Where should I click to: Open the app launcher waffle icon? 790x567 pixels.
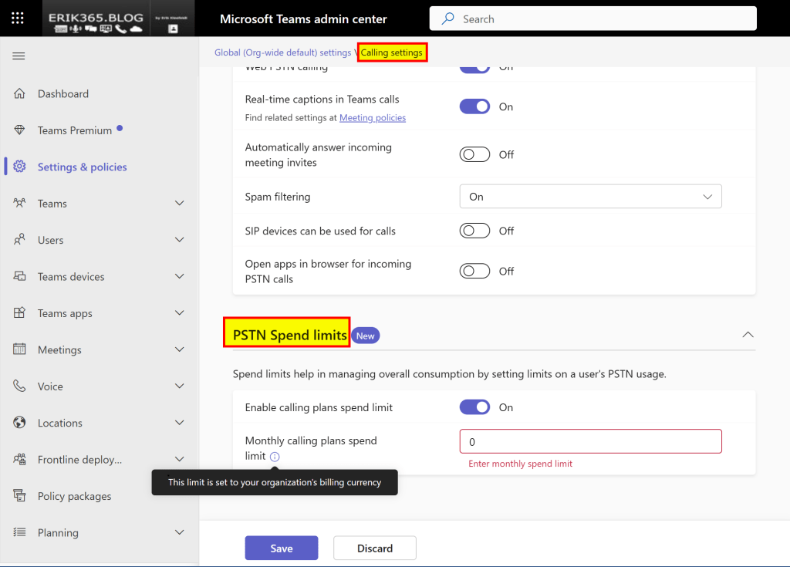19,19
